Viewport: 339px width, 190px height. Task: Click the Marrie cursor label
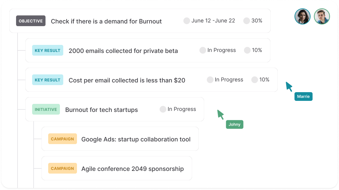tap(304, 97)
